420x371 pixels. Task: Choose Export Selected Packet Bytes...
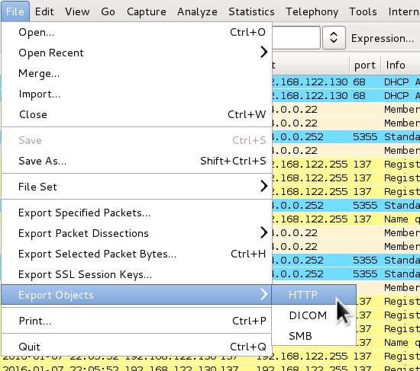[137, 254]
